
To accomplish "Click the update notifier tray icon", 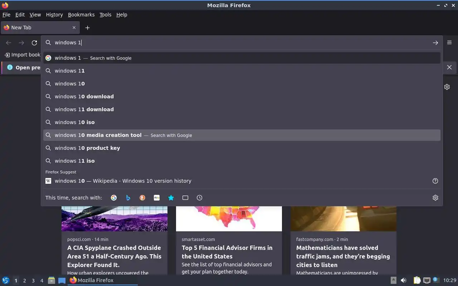I will [x=435, y=280].
